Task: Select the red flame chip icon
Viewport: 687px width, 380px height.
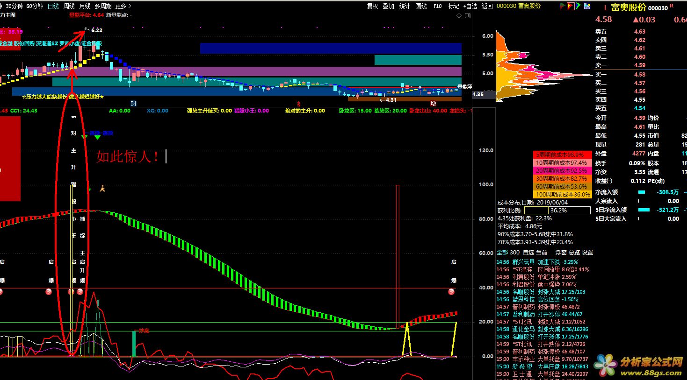Action: [x=571, y=6]
